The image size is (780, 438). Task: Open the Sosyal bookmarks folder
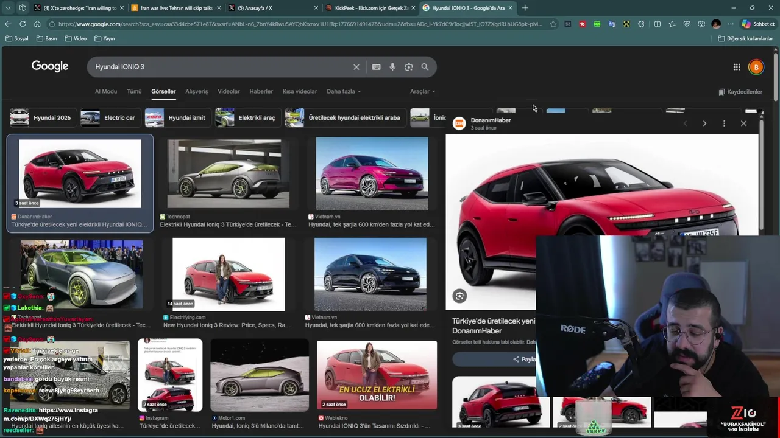pos(16,38)
